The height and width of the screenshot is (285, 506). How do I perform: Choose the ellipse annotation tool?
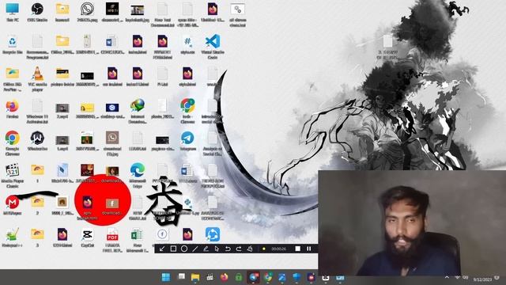pyautogui.click(x=184, y=249)
